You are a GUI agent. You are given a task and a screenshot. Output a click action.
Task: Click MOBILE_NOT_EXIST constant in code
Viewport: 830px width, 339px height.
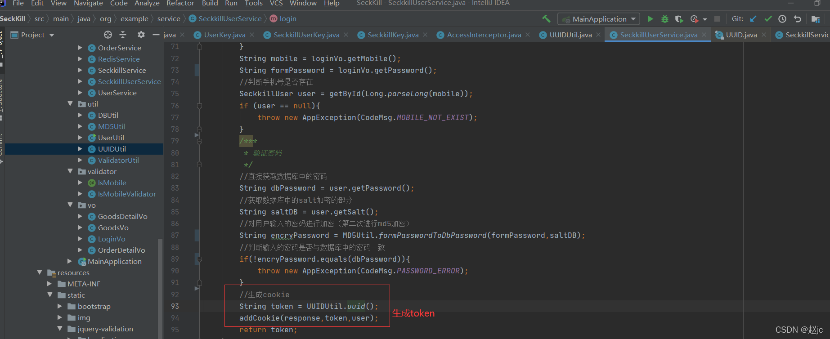click(x=433, y=117)
